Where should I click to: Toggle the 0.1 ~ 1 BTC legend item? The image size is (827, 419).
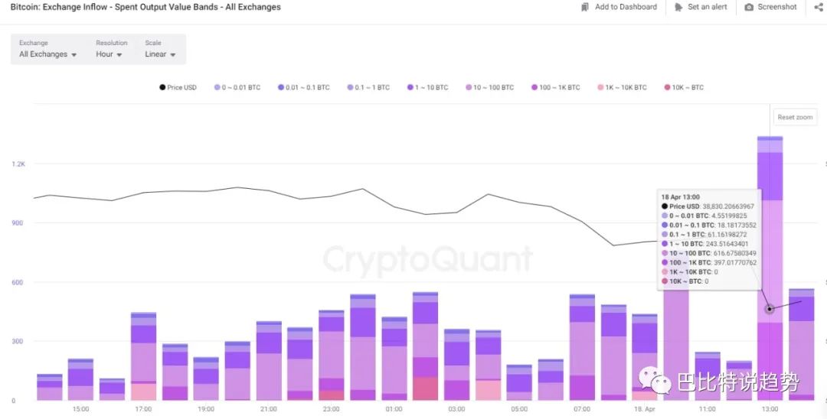coord(368,87)
